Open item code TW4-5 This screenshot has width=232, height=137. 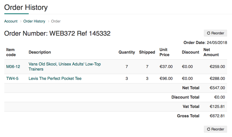12,79
